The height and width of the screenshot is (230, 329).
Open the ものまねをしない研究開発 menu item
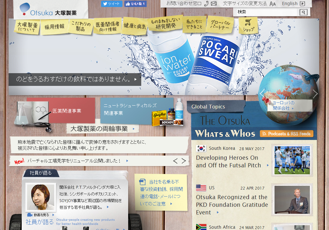(165, 23)
